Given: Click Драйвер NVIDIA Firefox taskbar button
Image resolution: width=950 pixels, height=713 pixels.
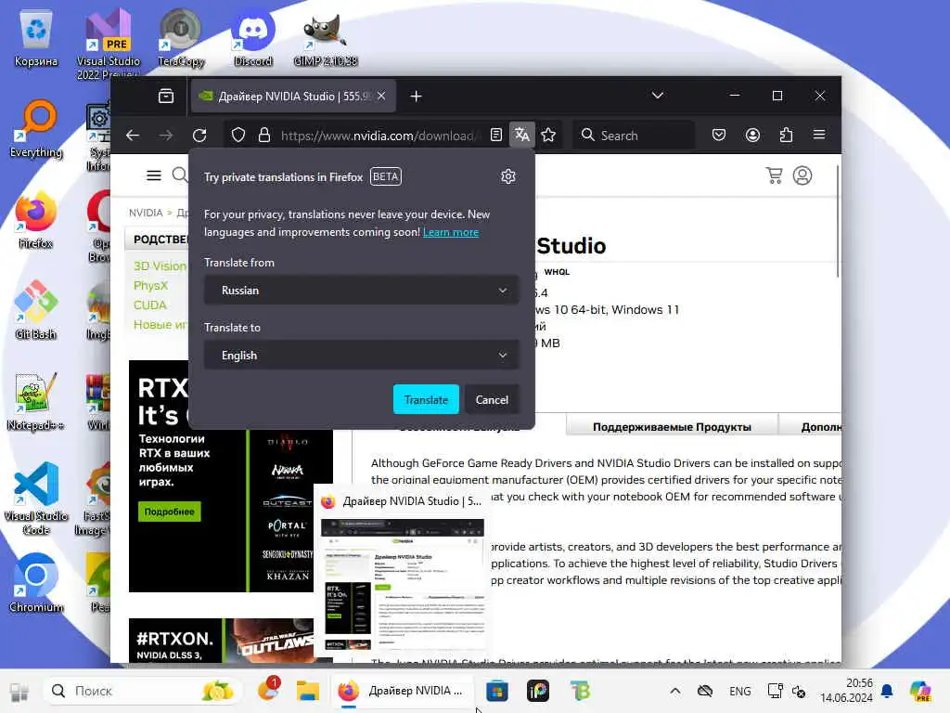Looking at the screenshot, I should click(402, 691).
